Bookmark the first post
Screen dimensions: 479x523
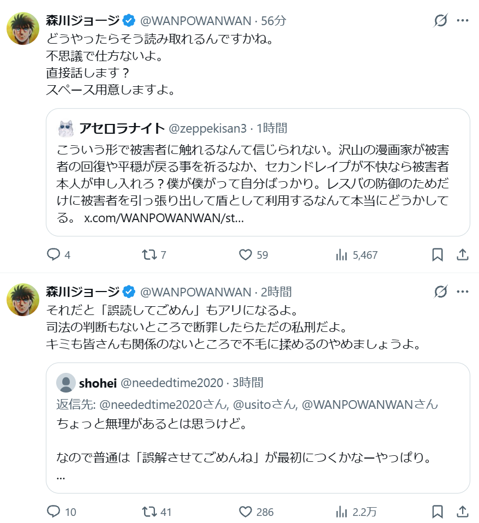pos(437,254)
